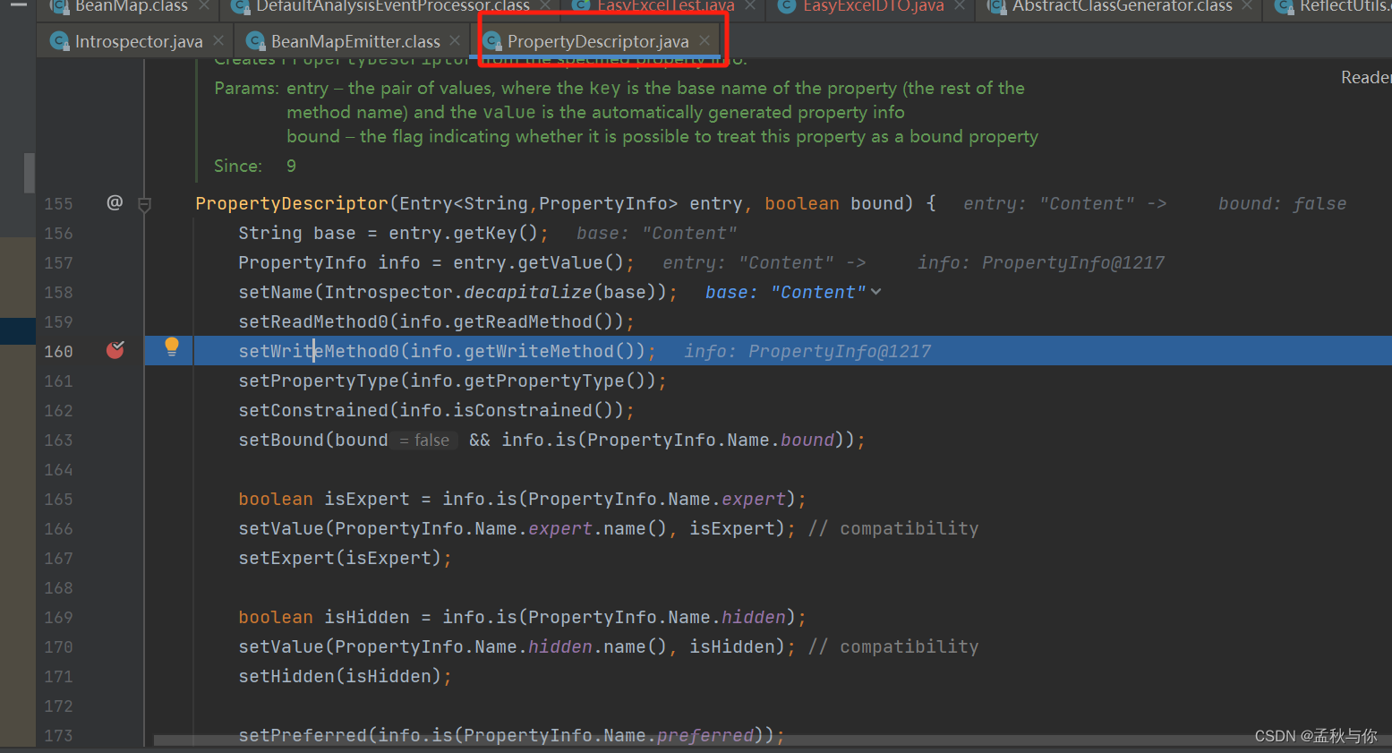Click the inlay hint = false on line 163
Image resolution: width=1392 pixels, height=753 pixels.
pos(424,440)
